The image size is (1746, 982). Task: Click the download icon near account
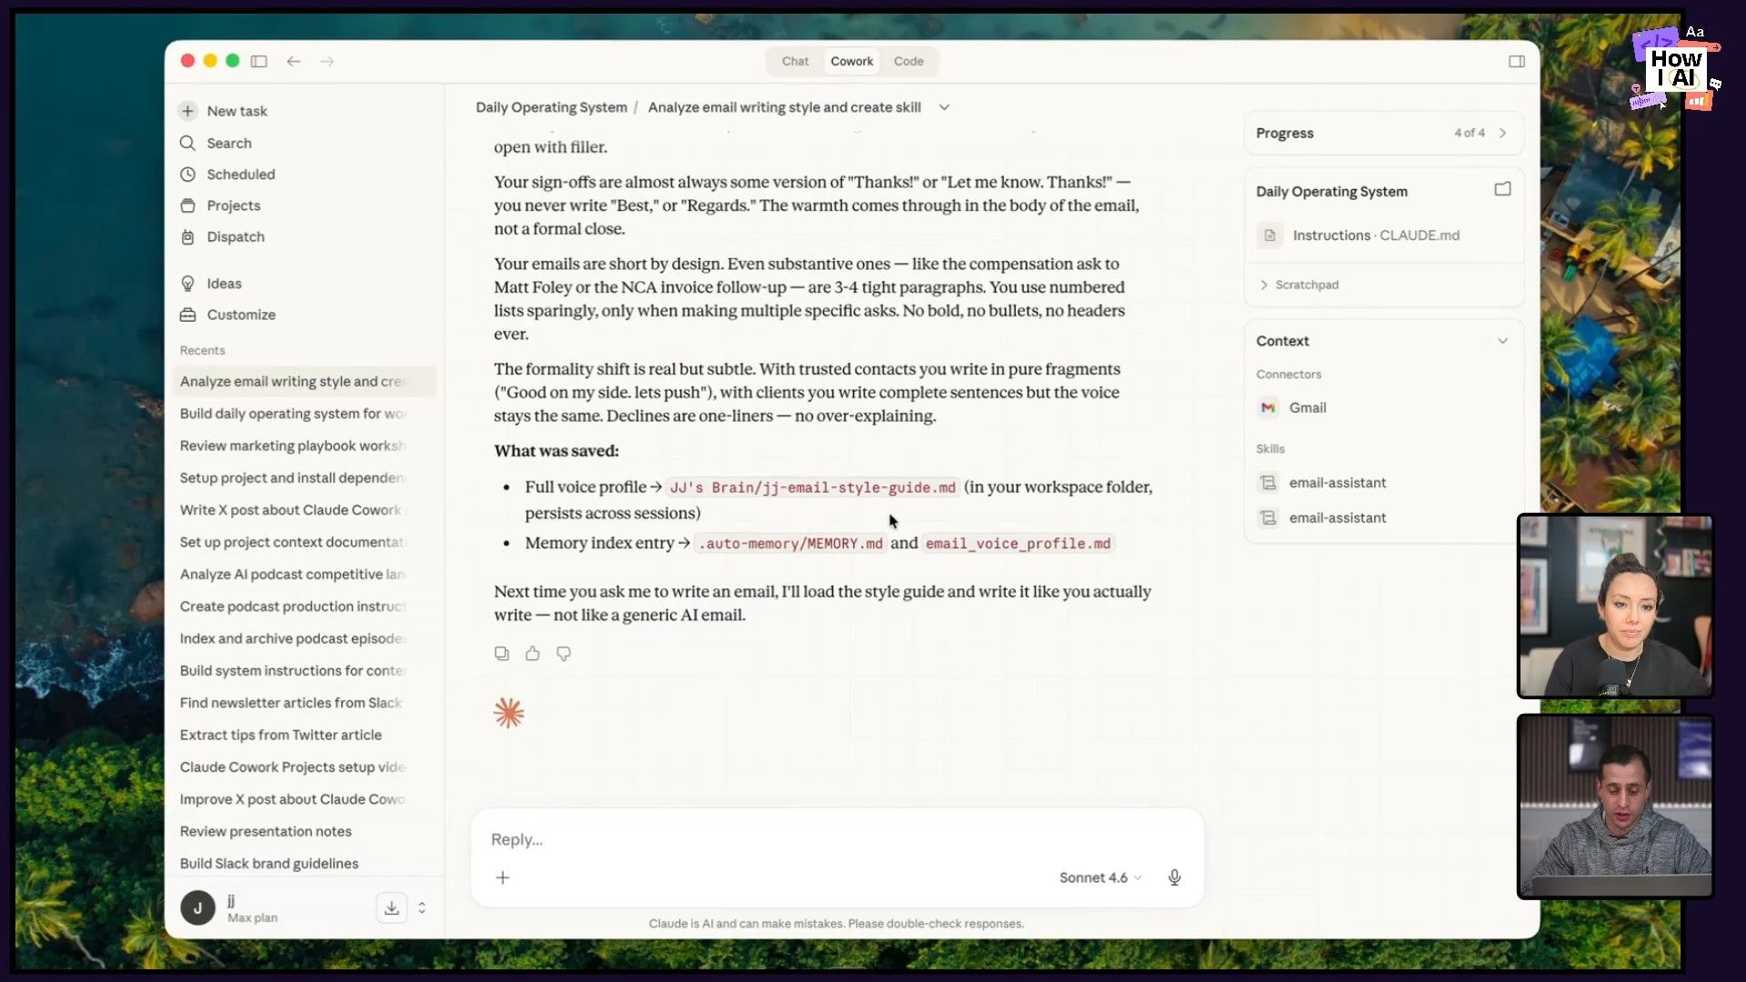[391, 907]
